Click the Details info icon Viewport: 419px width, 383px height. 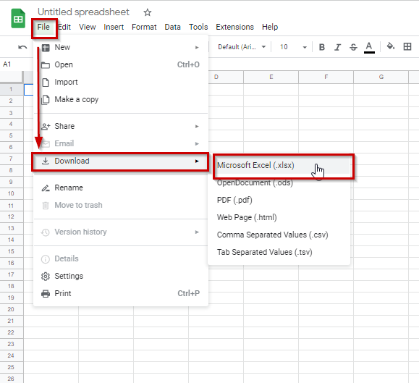point(46,259)
